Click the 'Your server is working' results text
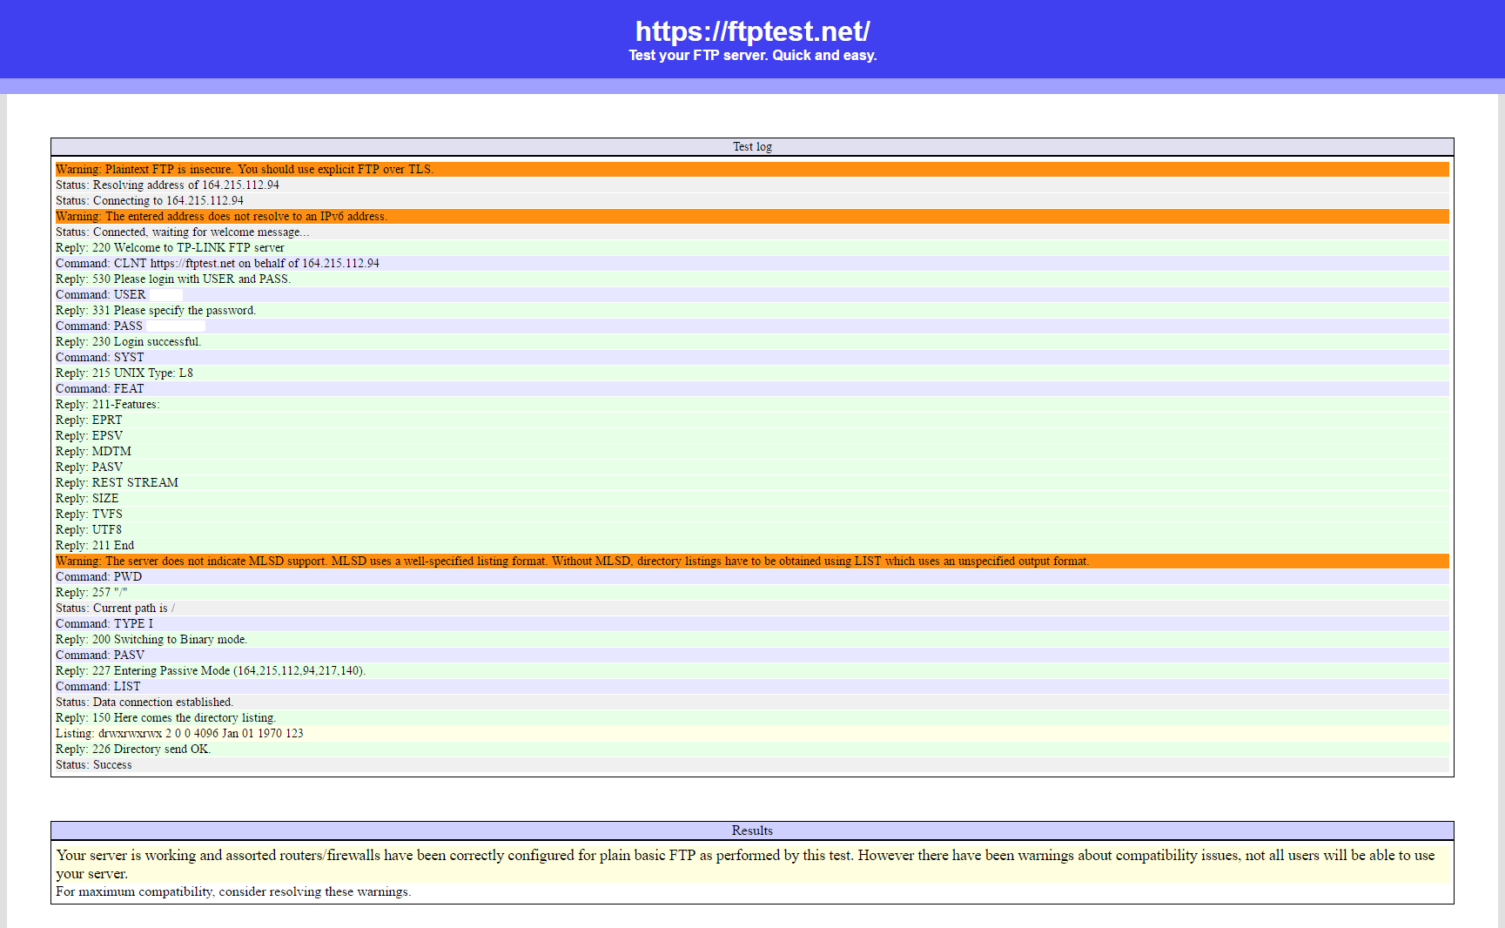The height and width of the screenshot is (928, 1505). pyautogui.click(x=745, y=856)
